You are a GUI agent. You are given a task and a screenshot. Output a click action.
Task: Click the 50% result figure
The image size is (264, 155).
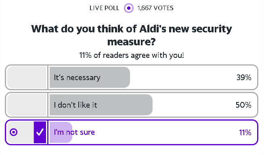[243, 105]
